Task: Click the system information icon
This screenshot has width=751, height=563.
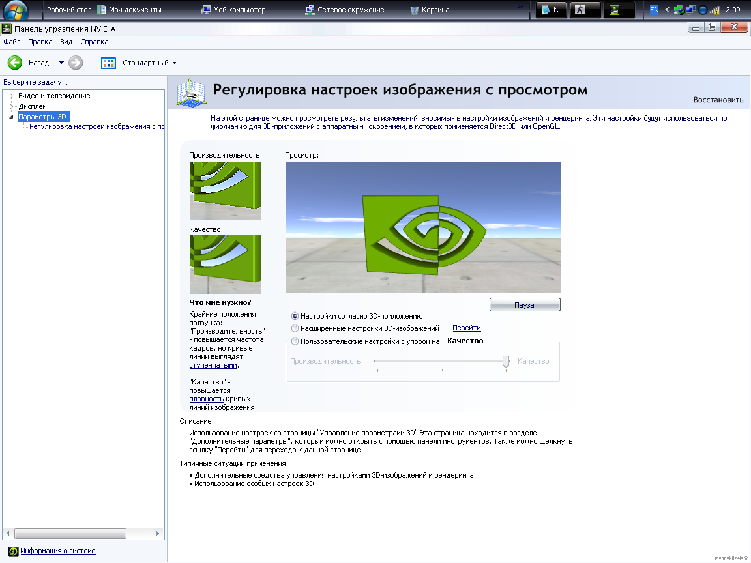Action: 13,551
